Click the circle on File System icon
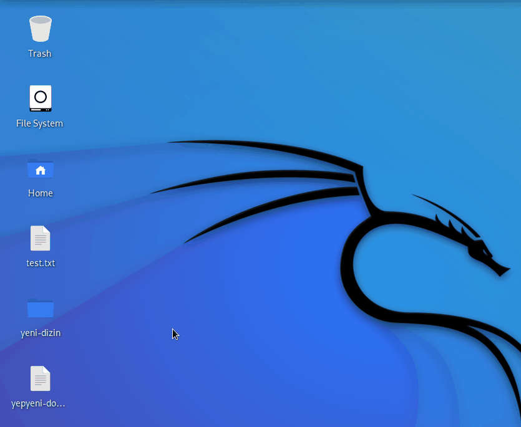This screenshot has height=427, width=521. tap(41, 97)
